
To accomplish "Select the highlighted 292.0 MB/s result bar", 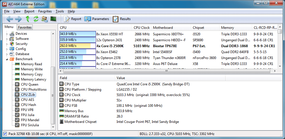I will [77, 46].
